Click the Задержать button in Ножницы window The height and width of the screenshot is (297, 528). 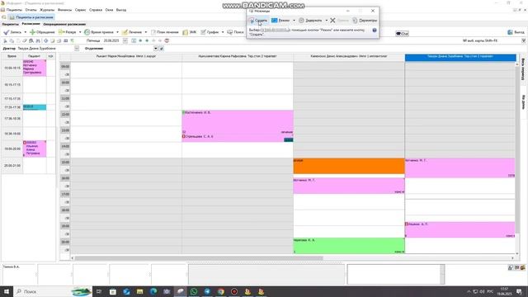click(x=310, y=21)
